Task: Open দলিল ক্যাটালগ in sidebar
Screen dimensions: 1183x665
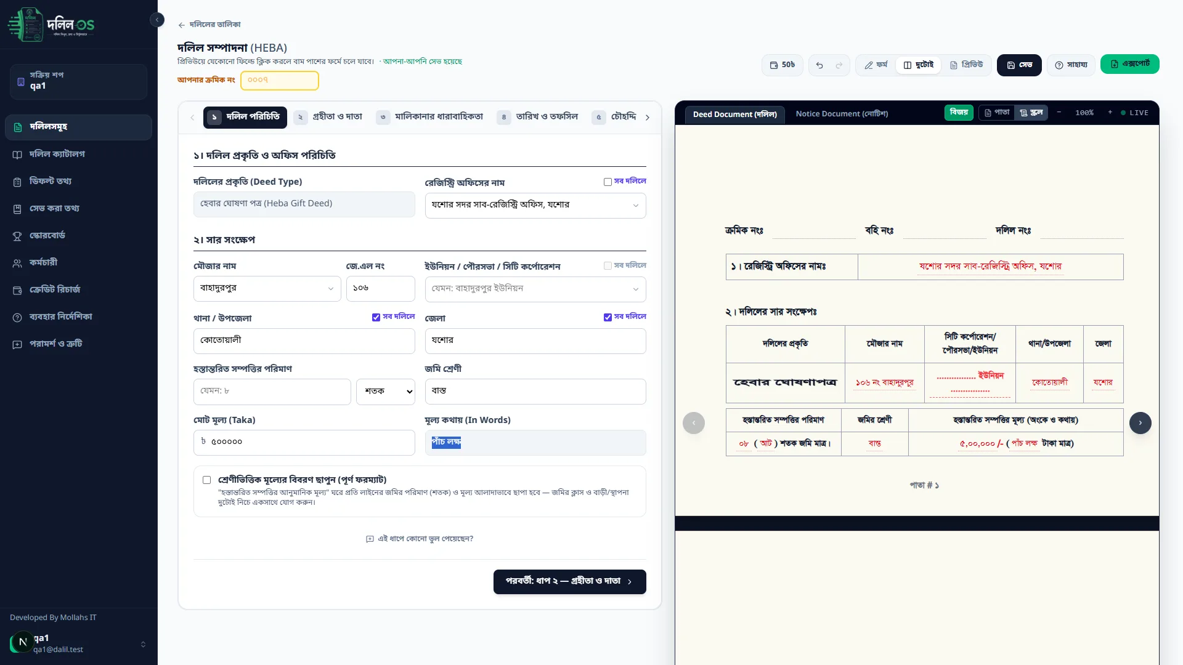Action: click(x=78, y=154)
